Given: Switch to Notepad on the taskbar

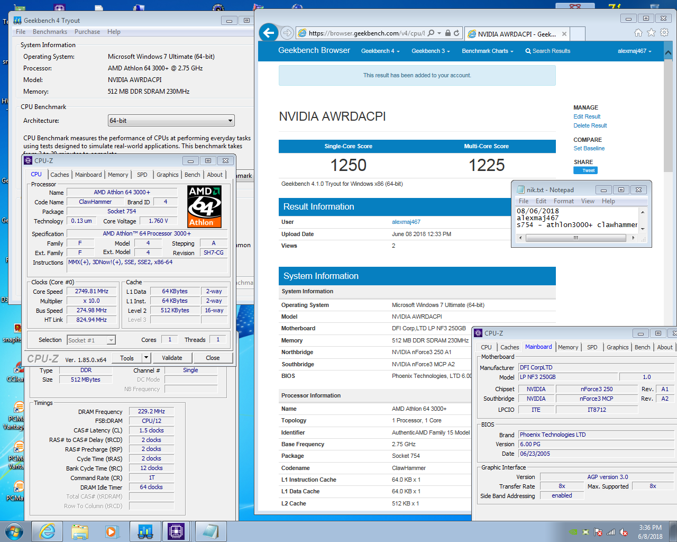Looking at the screenshot, I should (x=211, y=531).
